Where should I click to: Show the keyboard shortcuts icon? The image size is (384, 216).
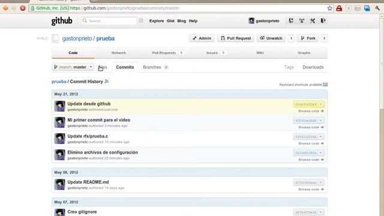325,85
